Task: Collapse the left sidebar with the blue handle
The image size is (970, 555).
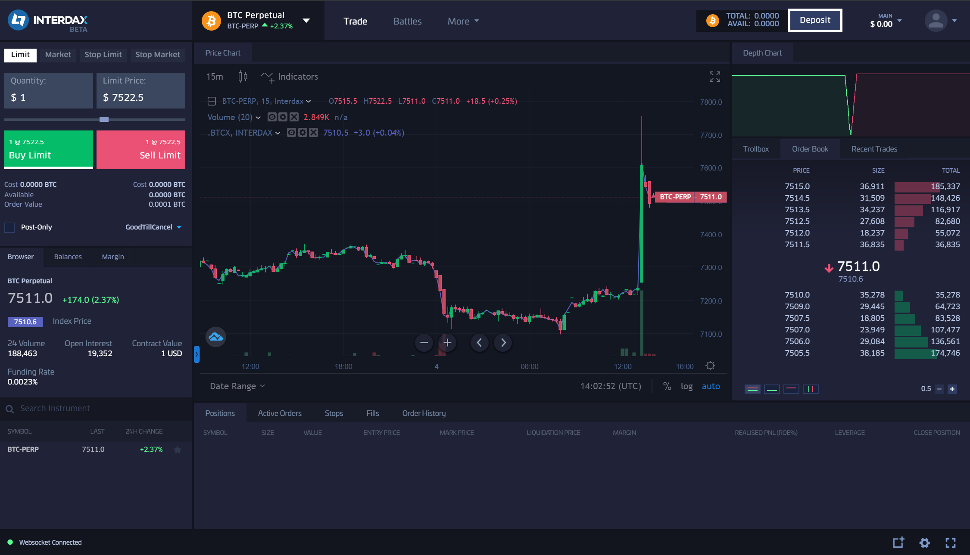Action: point(196,354)
